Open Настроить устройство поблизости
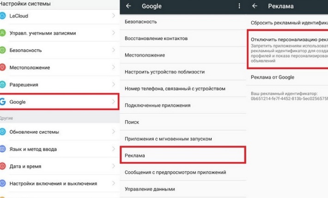 click(x=183, y=72)
